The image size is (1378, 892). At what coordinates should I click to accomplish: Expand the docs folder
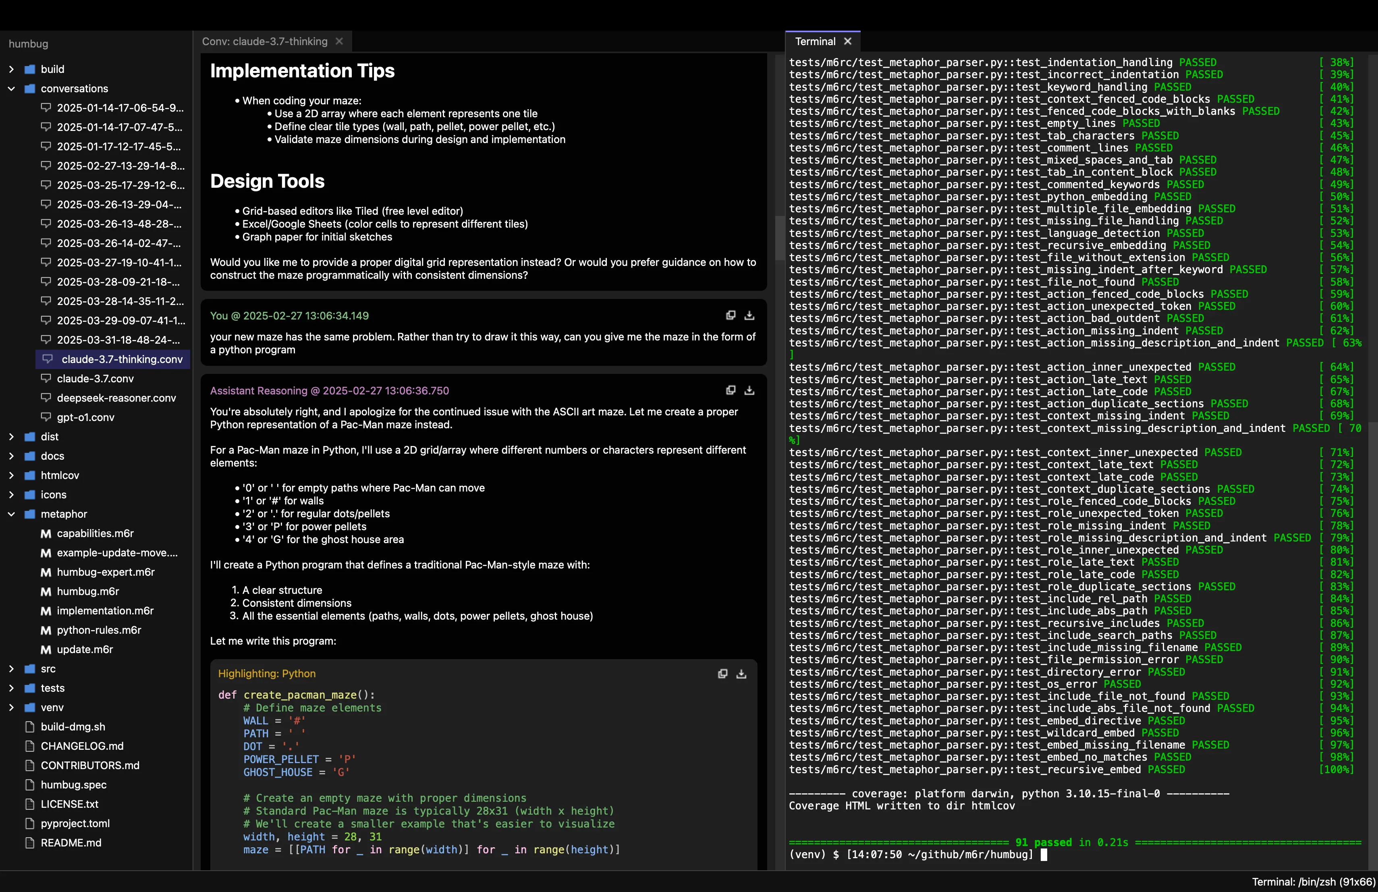11,456
